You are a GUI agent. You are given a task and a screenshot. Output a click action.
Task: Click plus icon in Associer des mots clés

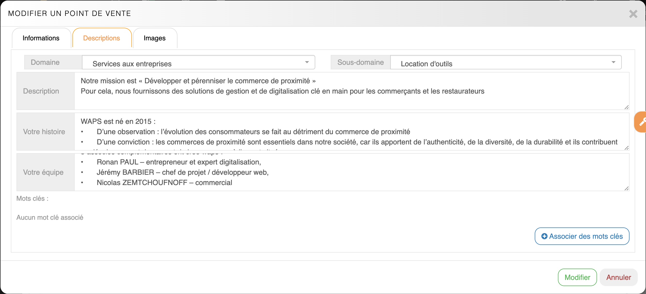(x=544, y=236)
